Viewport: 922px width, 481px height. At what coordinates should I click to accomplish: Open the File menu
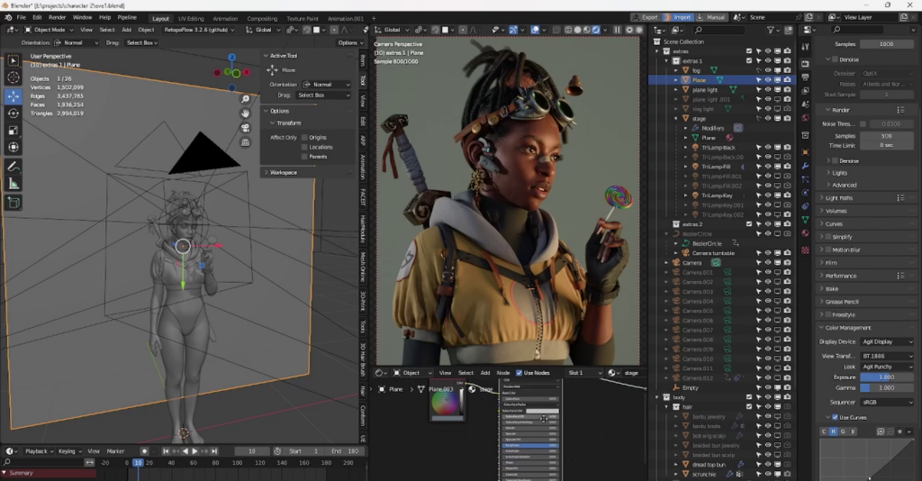(22, 18)
